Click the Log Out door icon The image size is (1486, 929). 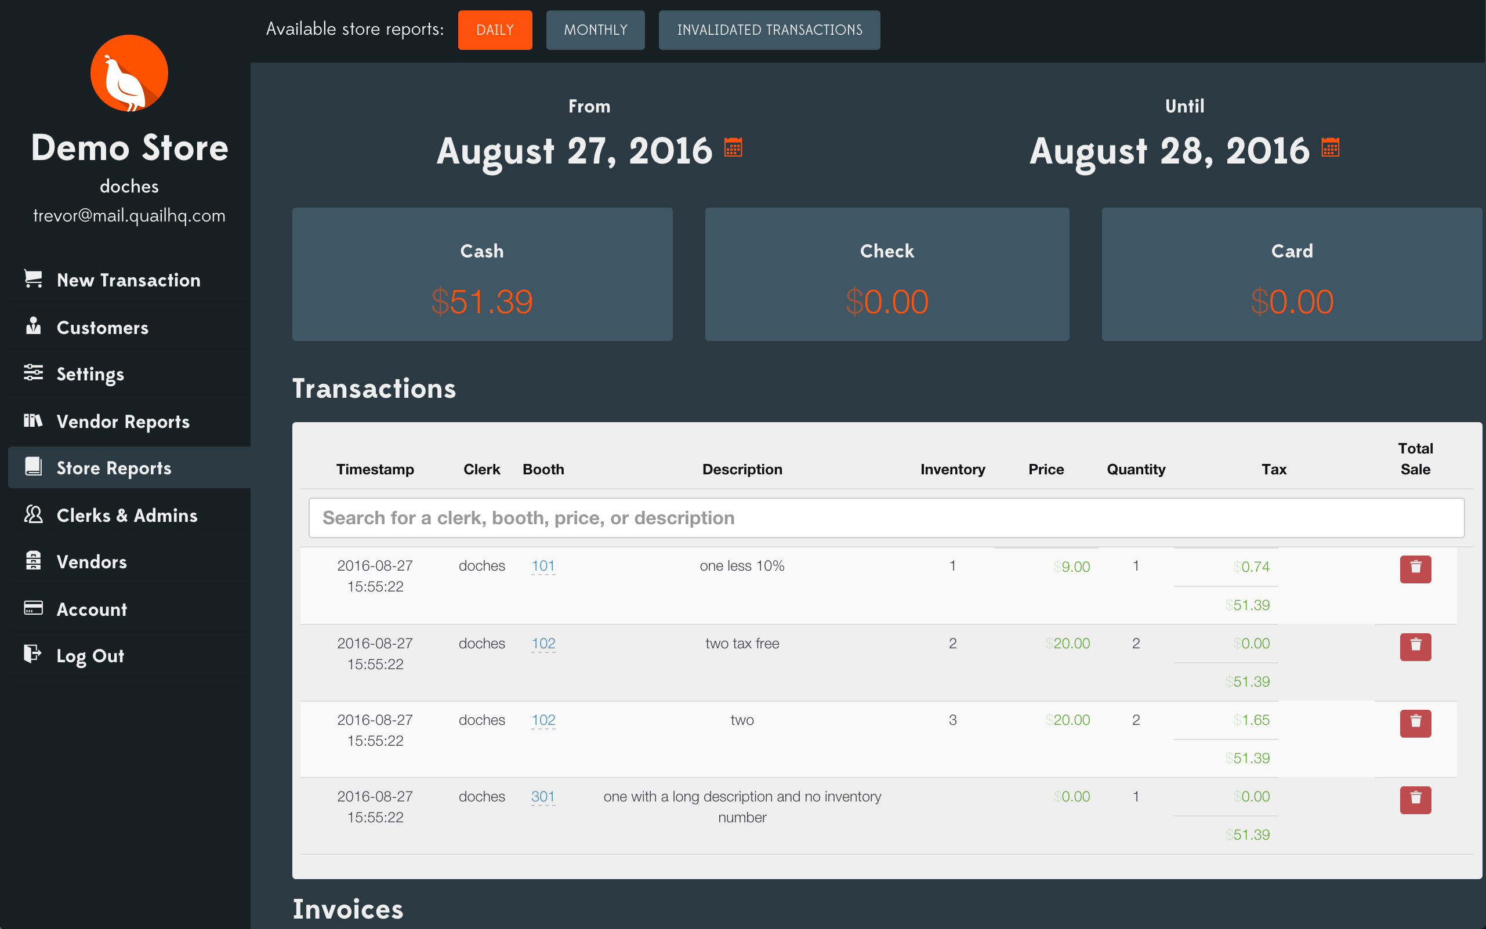click(x=32, y=654)
